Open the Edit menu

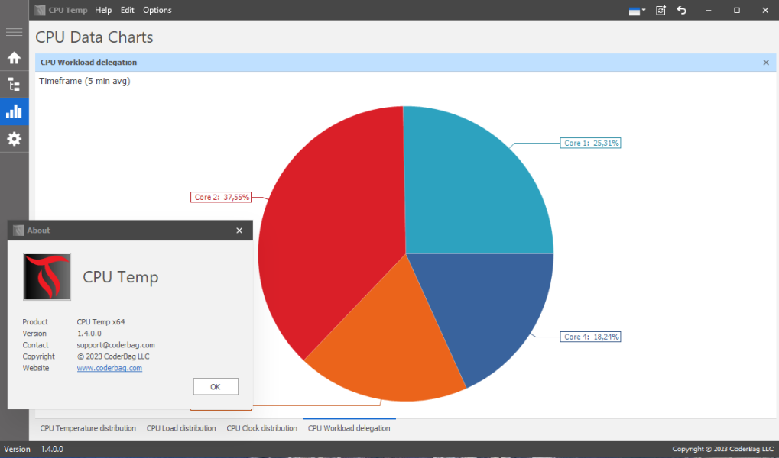[x=127, y=10]
